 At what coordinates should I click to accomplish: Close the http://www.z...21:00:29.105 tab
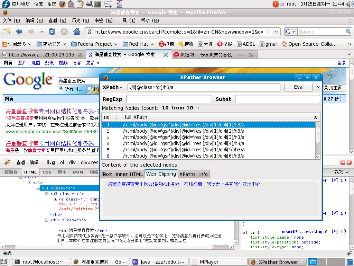click(x=80, y=55)
